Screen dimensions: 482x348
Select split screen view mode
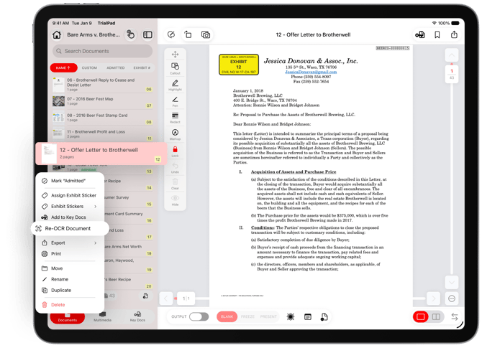click(436, 316)
